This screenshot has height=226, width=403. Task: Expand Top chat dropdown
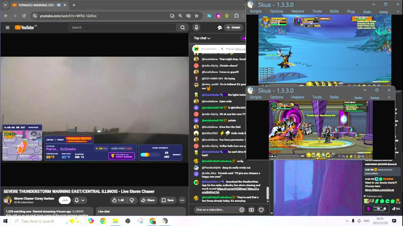[x=202, y=38]
